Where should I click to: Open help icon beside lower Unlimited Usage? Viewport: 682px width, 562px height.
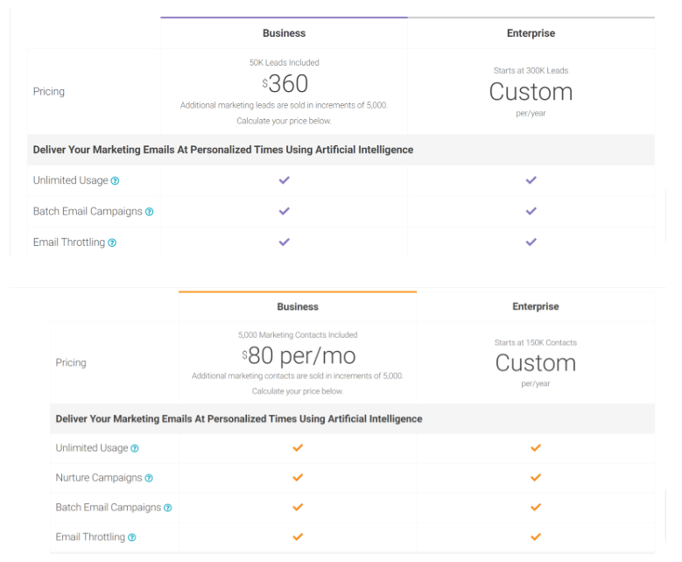(x=135, y=448)
